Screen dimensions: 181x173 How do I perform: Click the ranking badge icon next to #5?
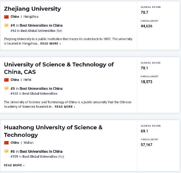[6, 88]
